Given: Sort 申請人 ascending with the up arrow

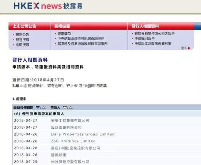Looking at the screenshot, I should point(71,107).
